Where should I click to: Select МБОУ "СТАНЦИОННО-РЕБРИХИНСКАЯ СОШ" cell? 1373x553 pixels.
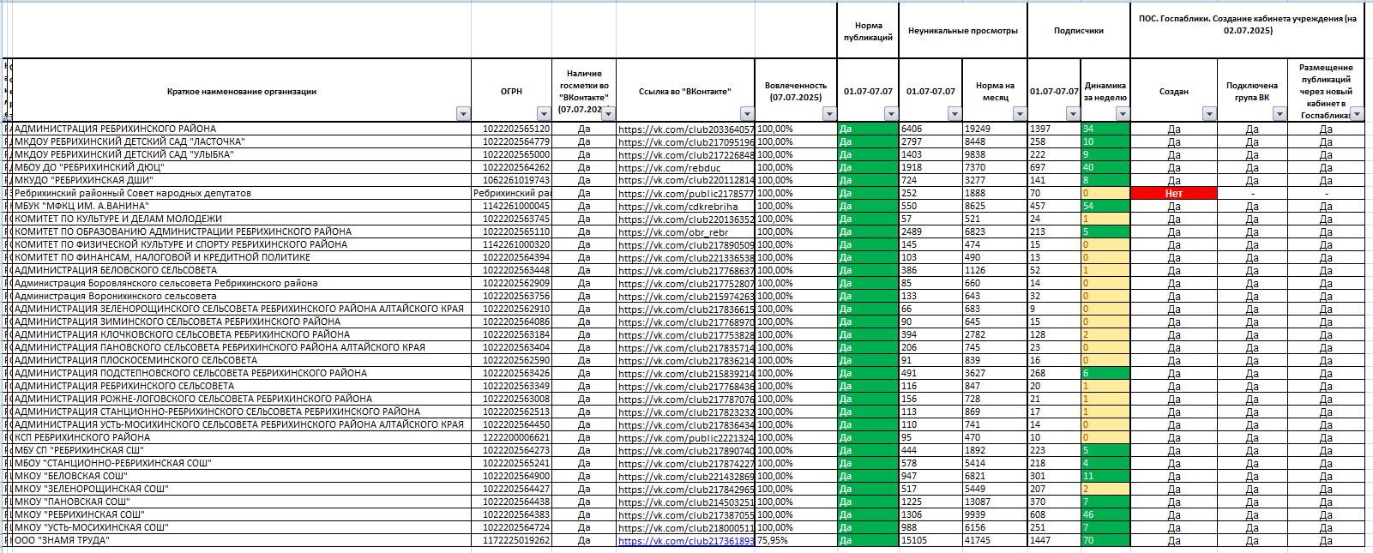(242, 464)
